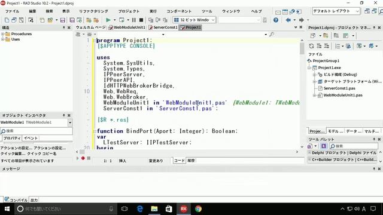Expand the Procedures node in Structure tree
Image resolution: width=383 pixels, height=215 pixels.
pyautogui.click(x=2, y=34)
